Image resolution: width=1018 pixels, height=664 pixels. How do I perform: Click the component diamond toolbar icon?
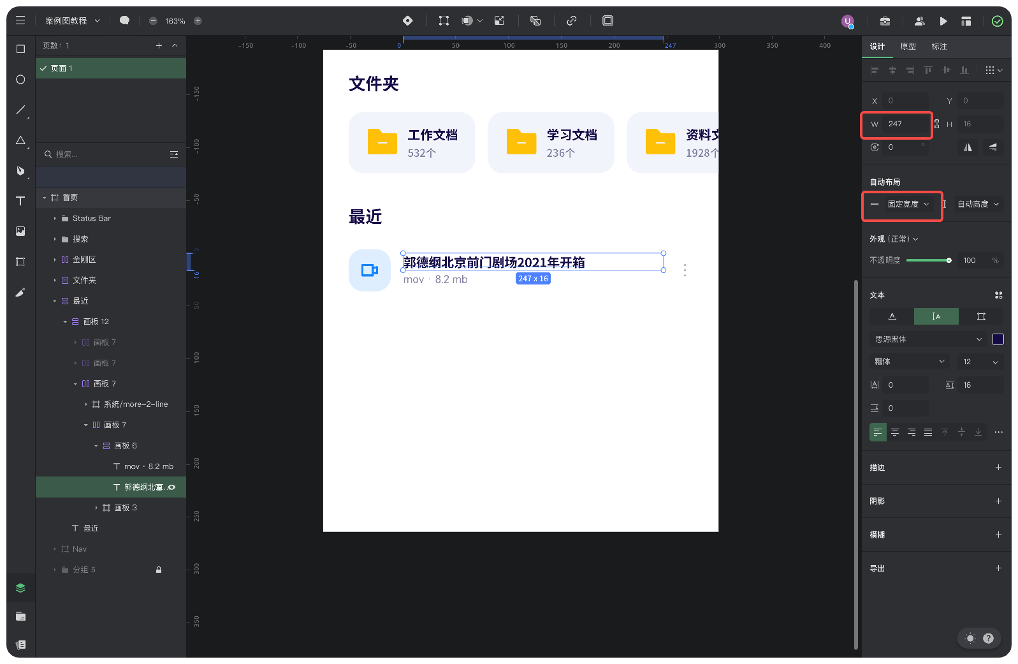click(407, 20)
